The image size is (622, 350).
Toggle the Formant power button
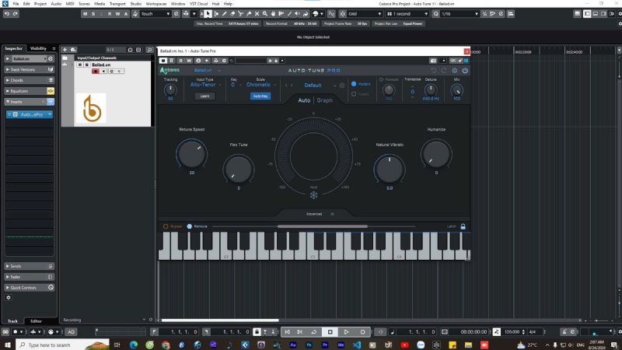tap(381, 80)
